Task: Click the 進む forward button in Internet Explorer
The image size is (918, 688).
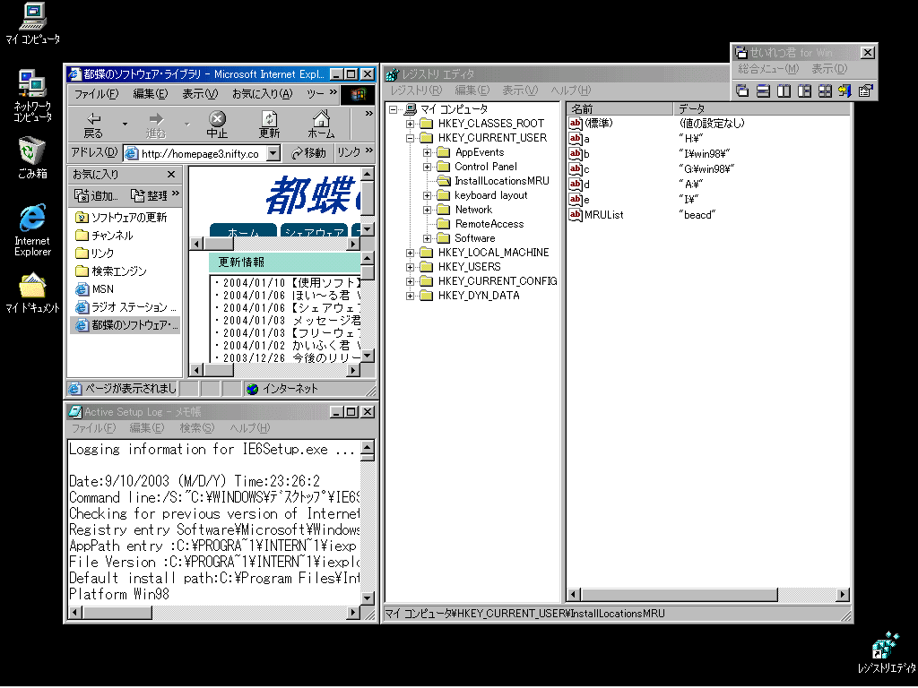Action: coord(156,125)
